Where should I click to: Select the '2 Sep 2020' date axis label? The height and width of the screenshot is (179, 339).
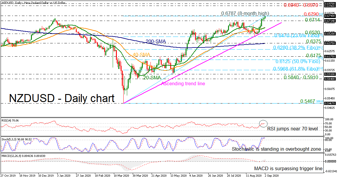point(272,176)
